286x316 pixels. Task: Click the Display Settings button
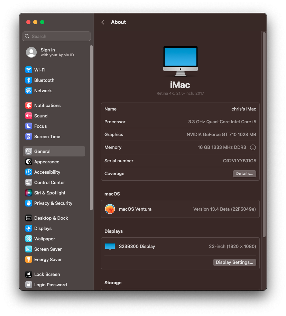pos(234,262)
